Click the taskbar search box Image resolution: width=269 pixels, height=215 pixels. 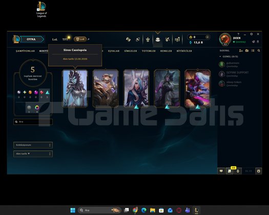[x=100, y=210]
